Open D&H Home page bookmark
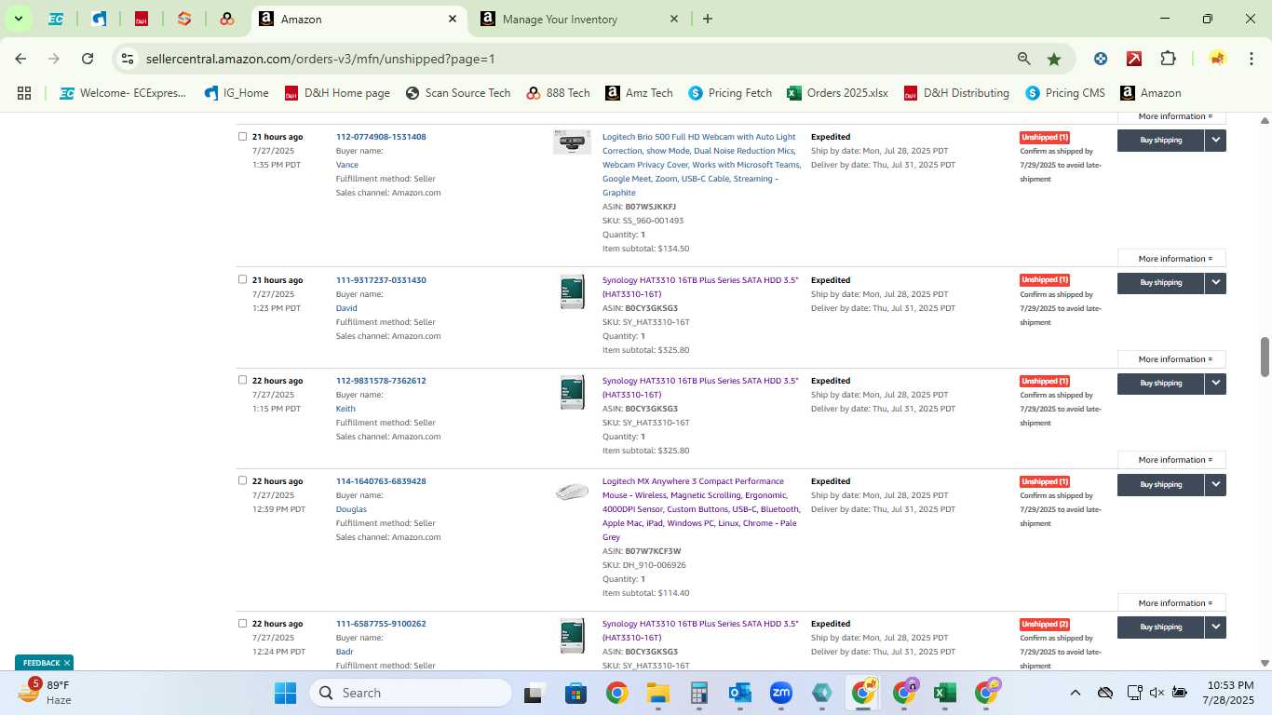Image resolution: width=1272 pixels, height=715 pixels. pos(337,93)
